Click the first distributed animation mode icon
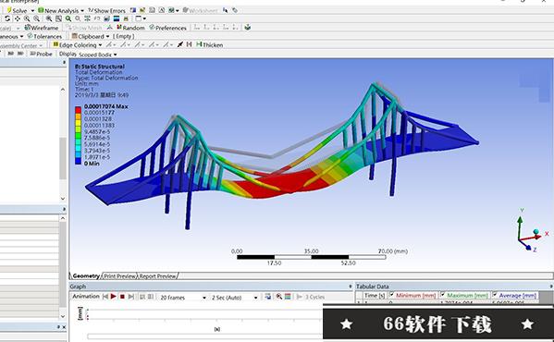This screenshot has width=554, height=342. click(x=142, y=297)
